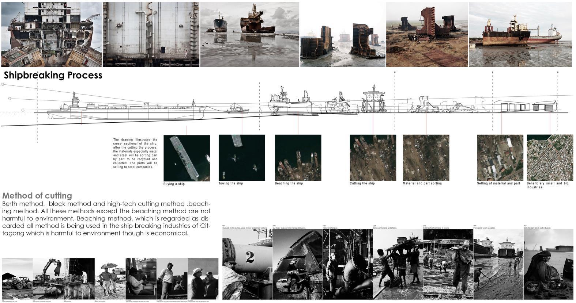Select the small photo of man seated beside water tank
The width and height of the screenshot is (576, 303).
coord(141,279)
